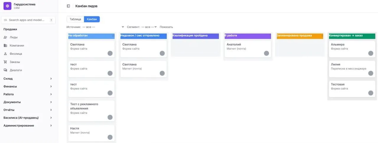Click the green Конвертирован → заказ column header

[x=352, y=36]
